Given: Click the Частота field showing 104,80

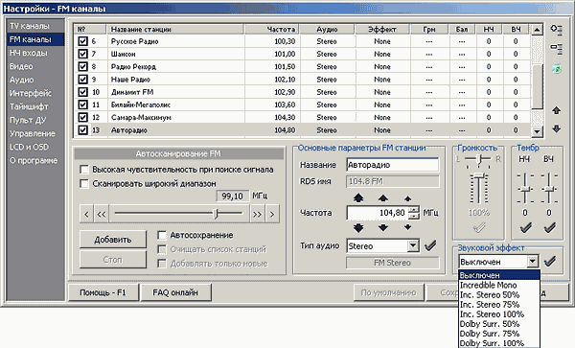Looking at the screenshot, I should pos(378,213).
